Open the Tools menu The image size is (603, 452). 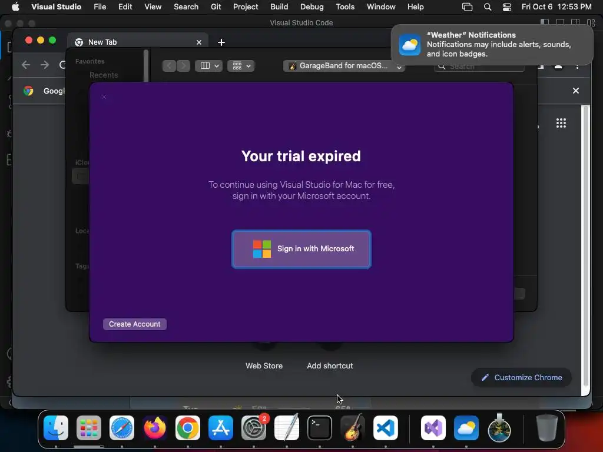(x=345, y=6)
